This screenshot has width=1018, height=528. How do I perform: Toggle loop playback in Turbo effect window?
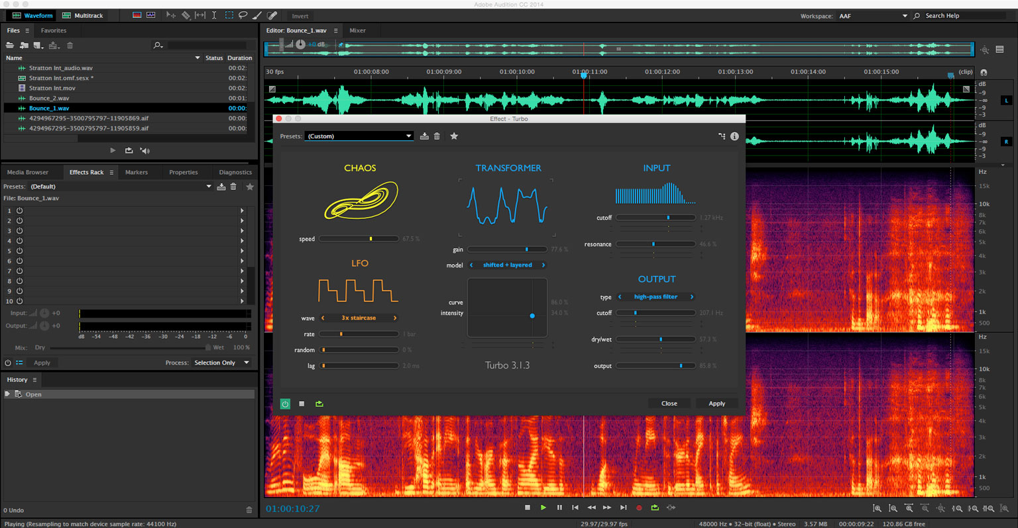319,404
